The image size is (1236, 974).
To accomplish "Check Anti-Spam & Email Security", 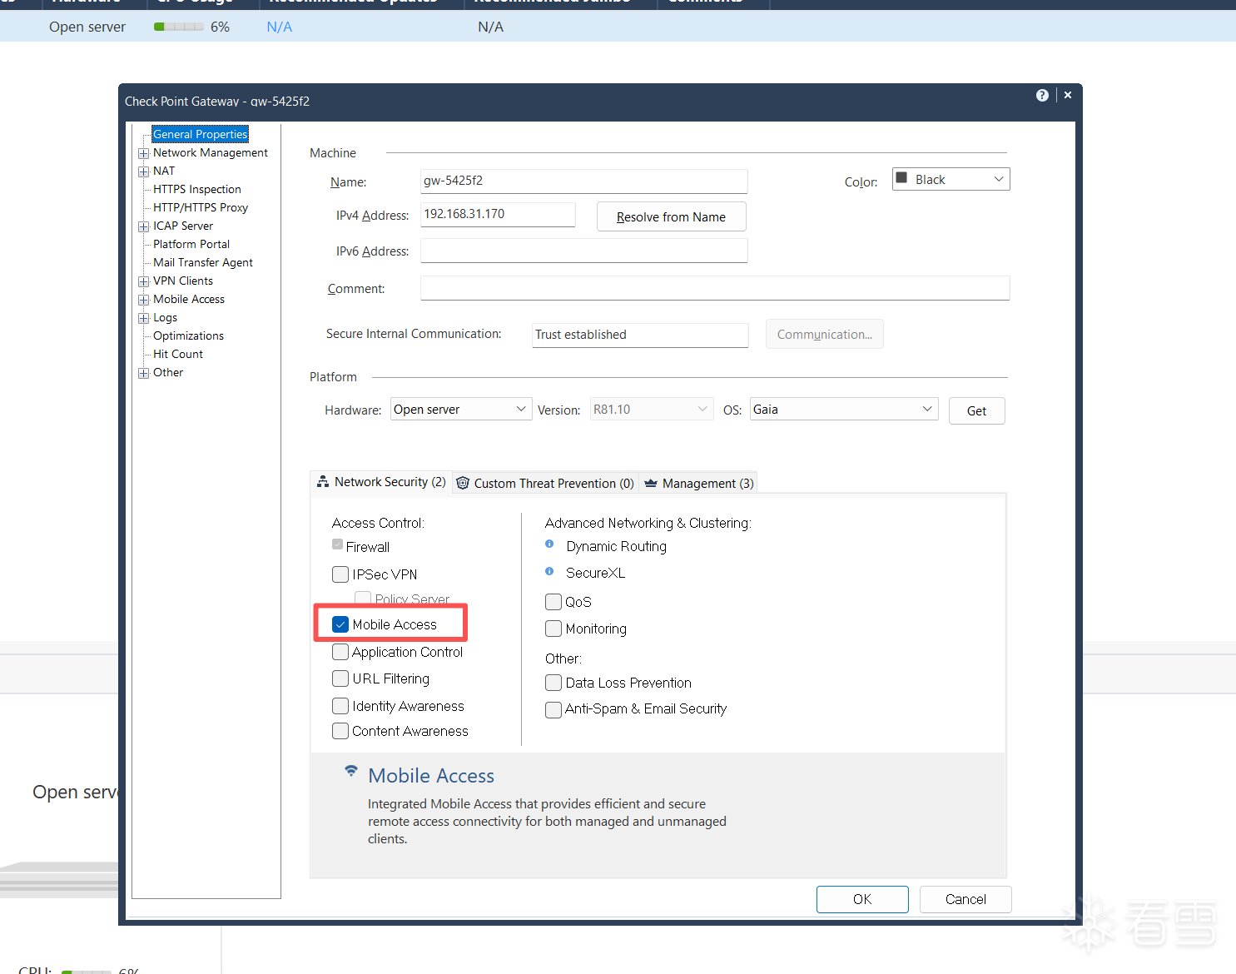I will point(553,709).
